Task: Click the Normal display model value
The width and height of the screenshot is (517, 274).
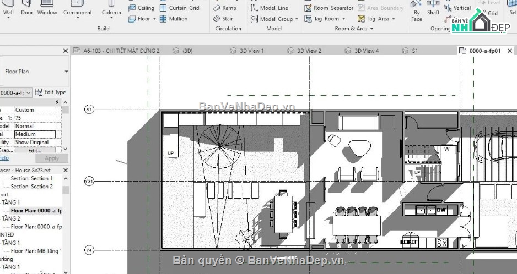Action: point(35,126)
